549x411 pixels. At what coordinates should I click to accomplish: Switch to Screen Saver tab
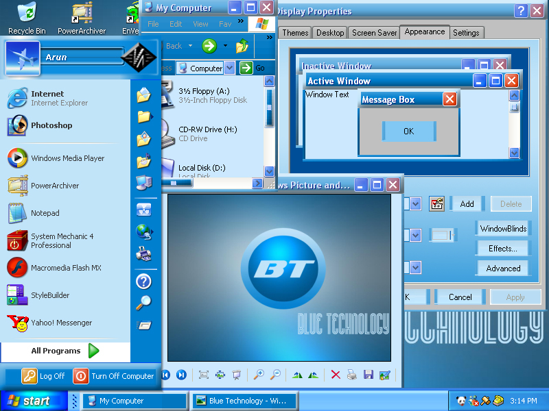(x=374, y=32)
